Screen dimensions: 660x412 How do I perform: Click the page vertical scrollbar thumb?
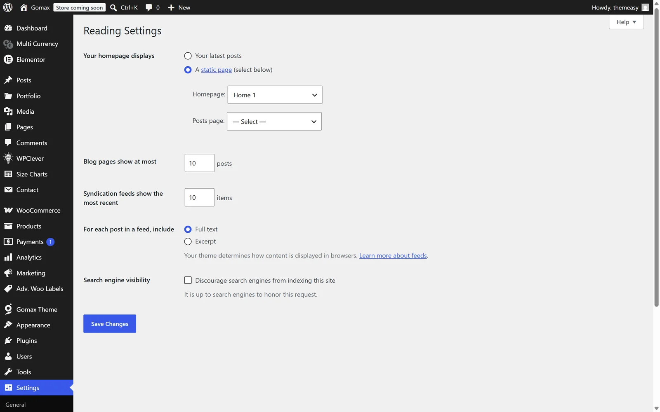656,157
